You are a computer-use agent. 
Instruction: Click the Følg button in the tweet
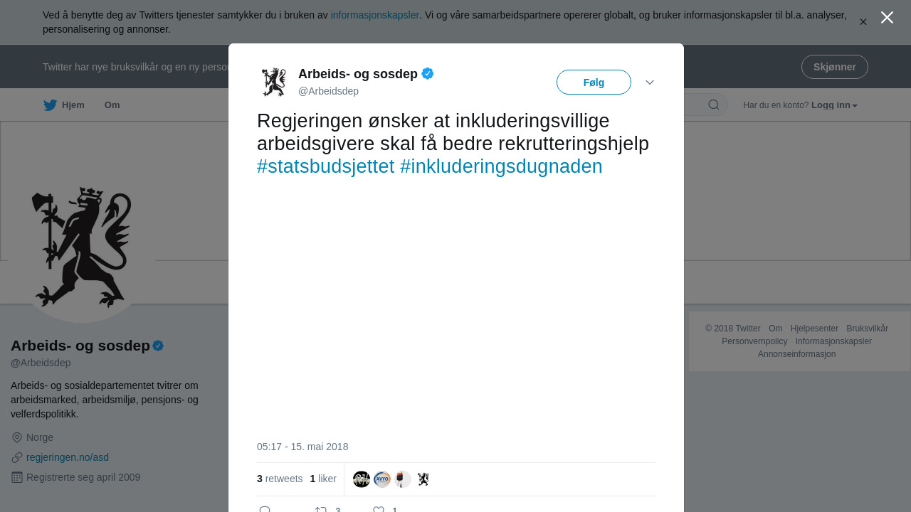[x=594, y=82]
